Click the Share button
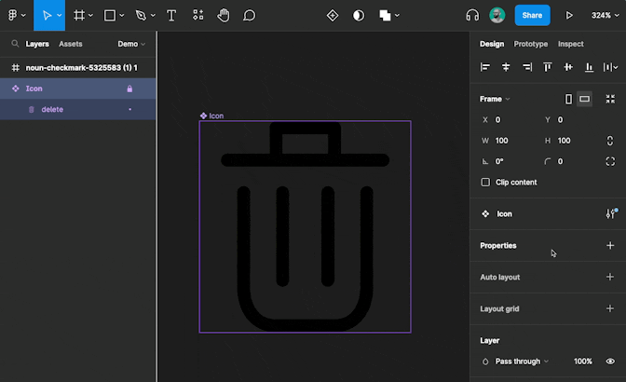This screenshot has width=626, height=382. 532,16
